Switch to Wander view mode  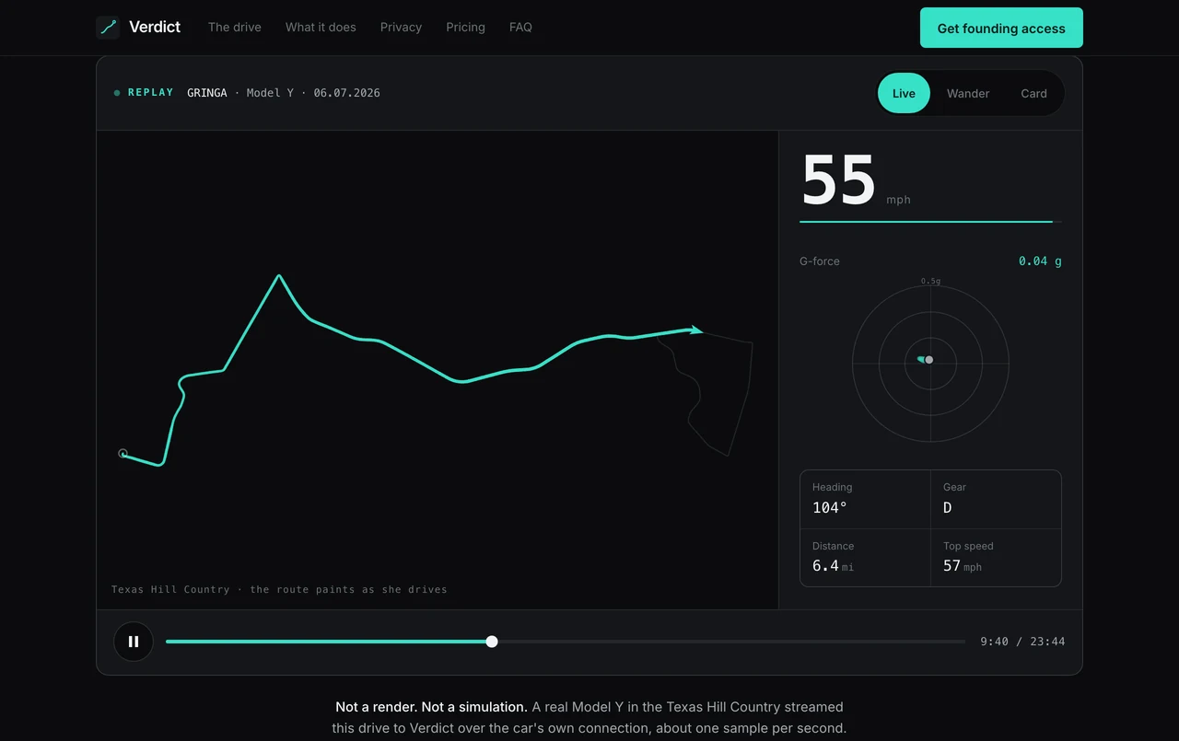pyautogui.click(x=968, y=93)
